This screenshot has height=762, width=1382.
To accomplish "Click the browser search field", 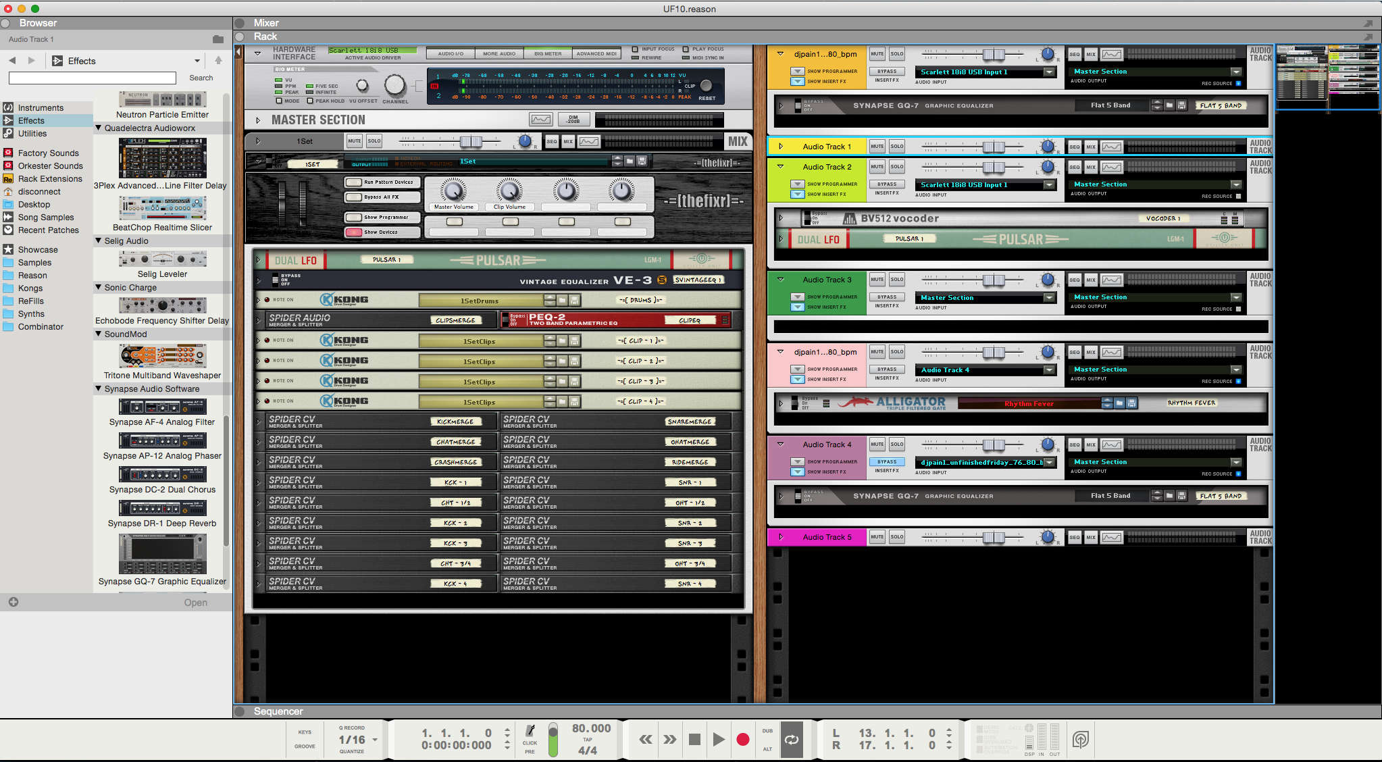I will pos(93,78).
